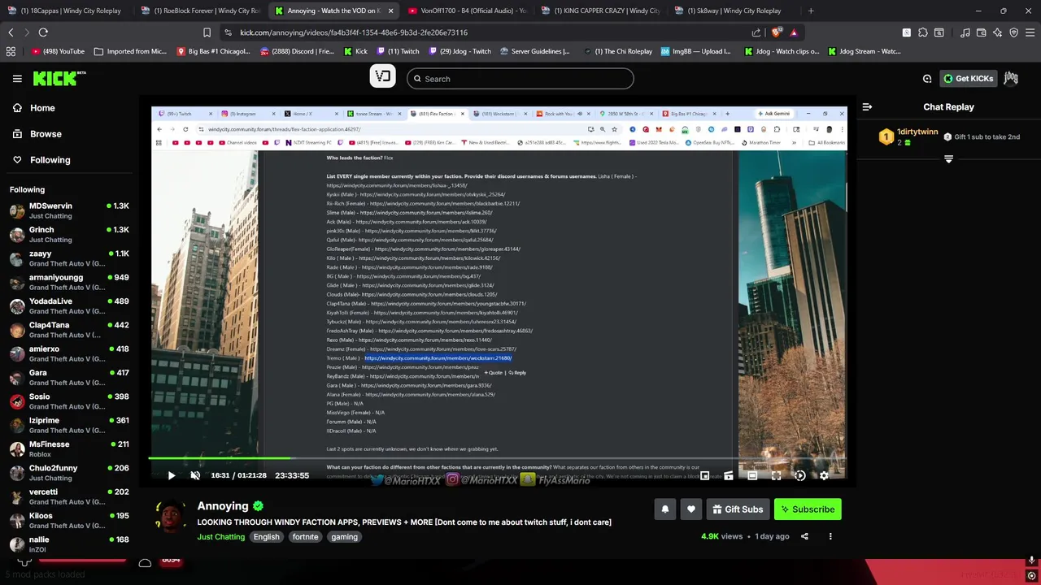
Task: Switch to Sk8way Windy City Roleplay tab
Action: (734, 11)
